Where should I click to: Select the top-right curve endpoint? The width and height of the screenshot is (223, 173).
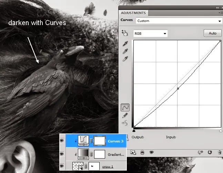[220, 41]
